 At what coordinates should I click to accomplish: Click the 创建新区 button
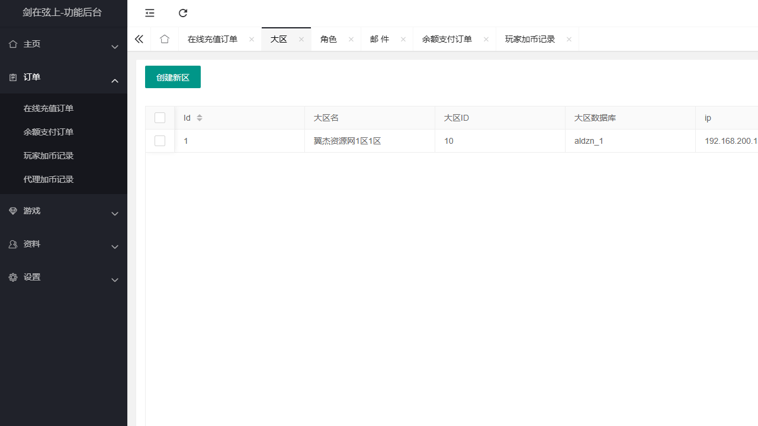pos(173,77)
